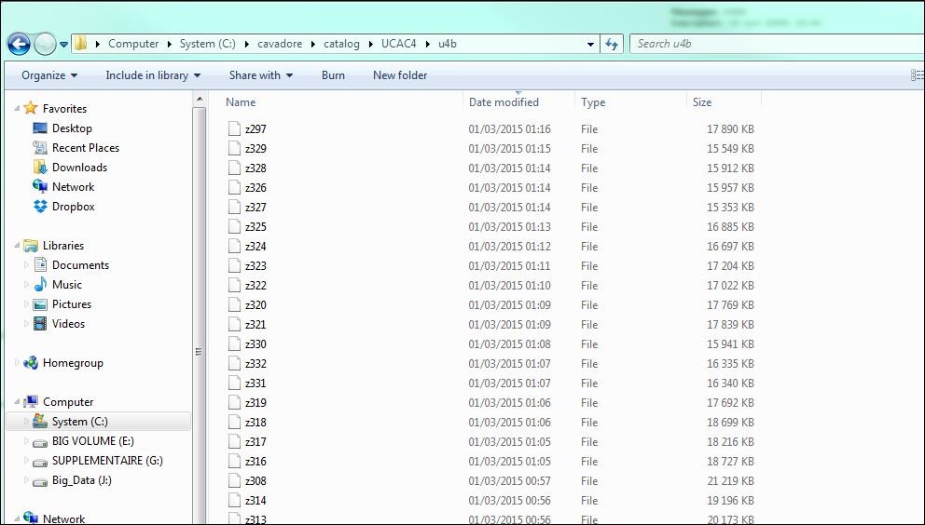The width and height of the screenshot is (925, 525).
Task: Collapse the Favorites section
Action: click(17, 109)
